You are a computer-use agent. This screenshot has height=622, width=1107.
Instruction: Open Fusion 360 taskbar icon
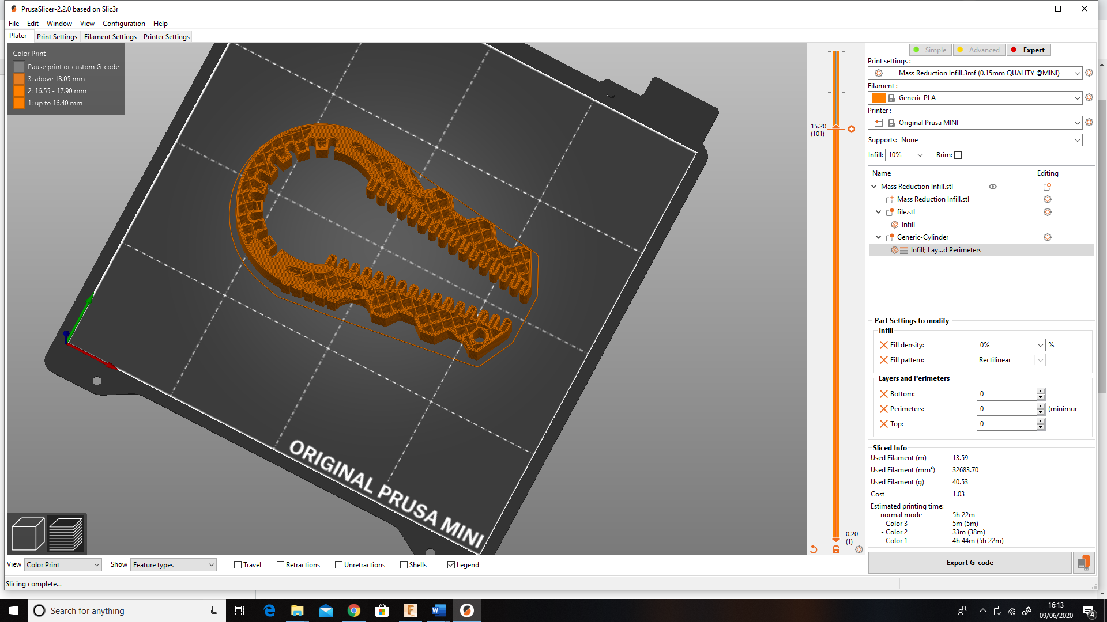point(410,610)
